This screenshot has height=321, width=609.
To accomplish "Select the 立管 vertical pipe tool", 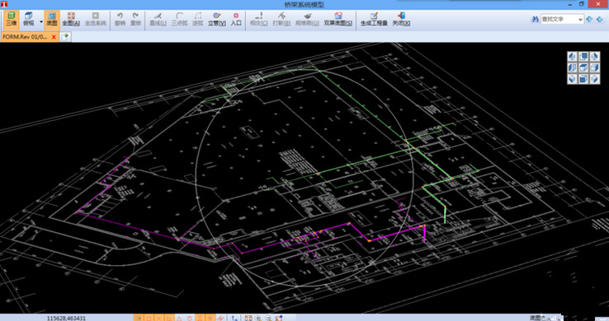I will (217, 19).
